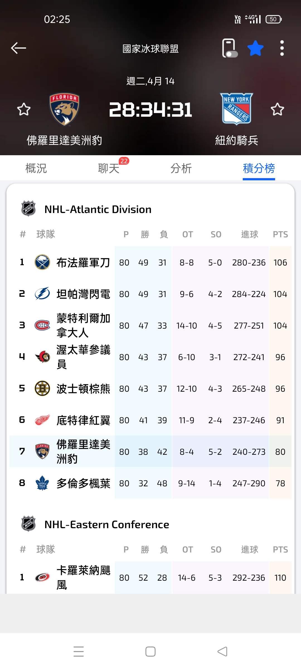
Task: Tap the Toronto Maple Leafs logo
Action: (42, 483)
